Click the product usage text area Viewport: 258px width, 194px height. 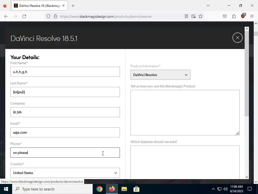pos(185,113)
